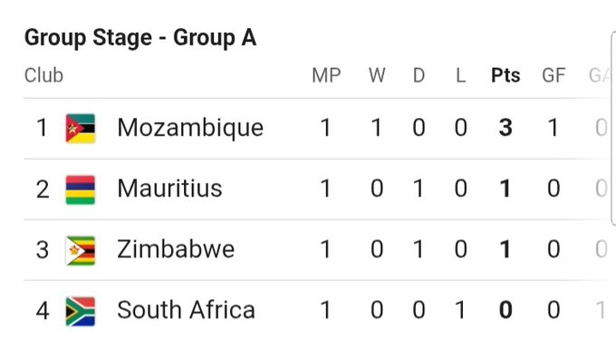Click Mozambique's 3 points value
Screen dimensions: 616x360
505,128
